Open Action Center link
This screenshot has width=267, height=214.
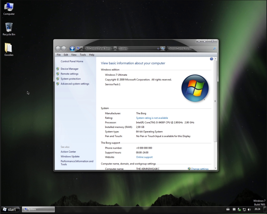point(68,152)
